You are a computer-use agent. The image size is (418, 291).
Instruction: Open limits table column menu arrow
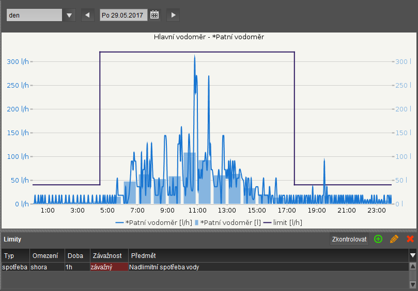(x=412, y=255)
